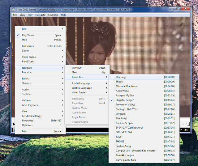Screen dimensions: 198x166
Task: Expand the Video Angle submenu
Action: [x=87, y=92]
